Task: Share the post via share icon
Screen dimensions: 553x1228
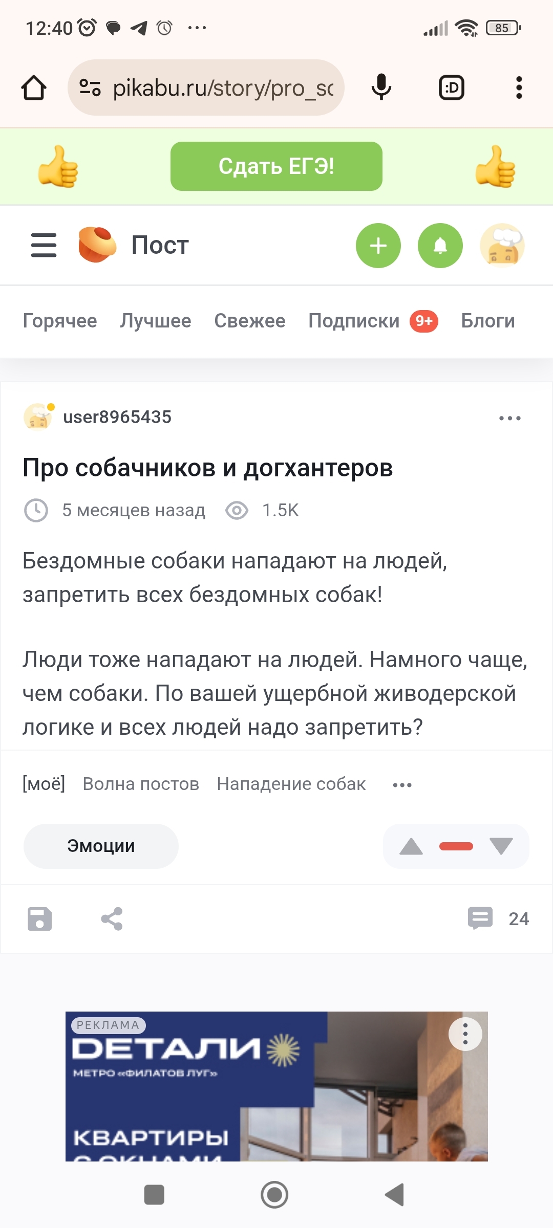Action: (112, 919)
